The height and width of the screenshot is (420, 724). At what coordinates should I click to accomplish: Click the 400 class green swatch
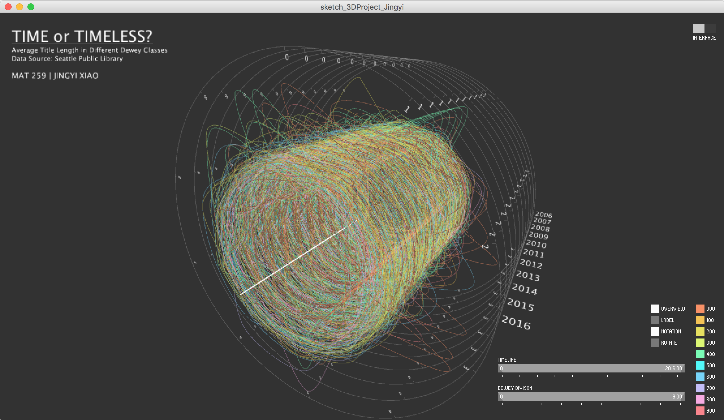click(x=700, y=354)
